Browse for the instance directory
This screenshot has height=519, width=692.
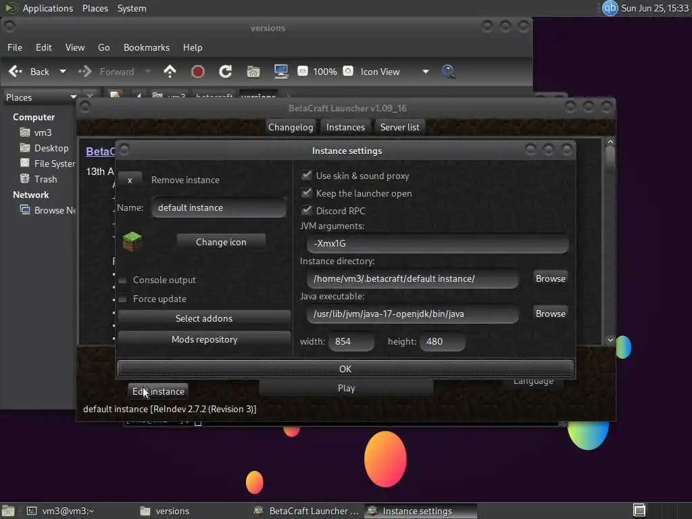[550, 278]
